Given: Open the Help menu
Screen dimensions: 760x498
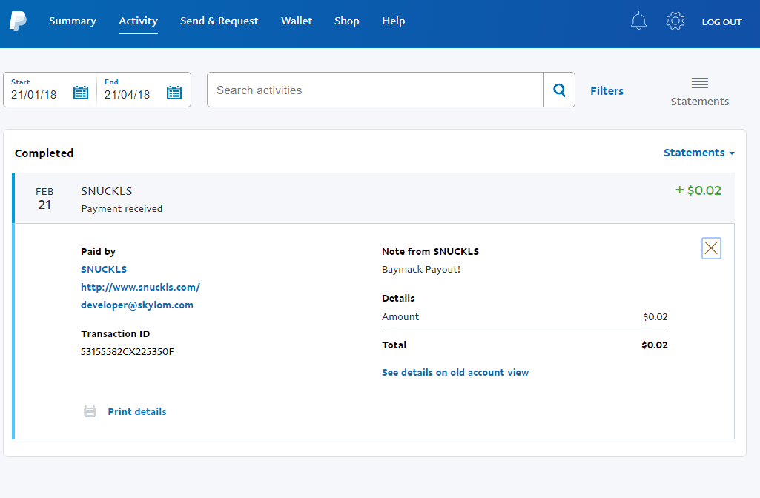Looking at the screenshot, I should [x=393, y=21].
